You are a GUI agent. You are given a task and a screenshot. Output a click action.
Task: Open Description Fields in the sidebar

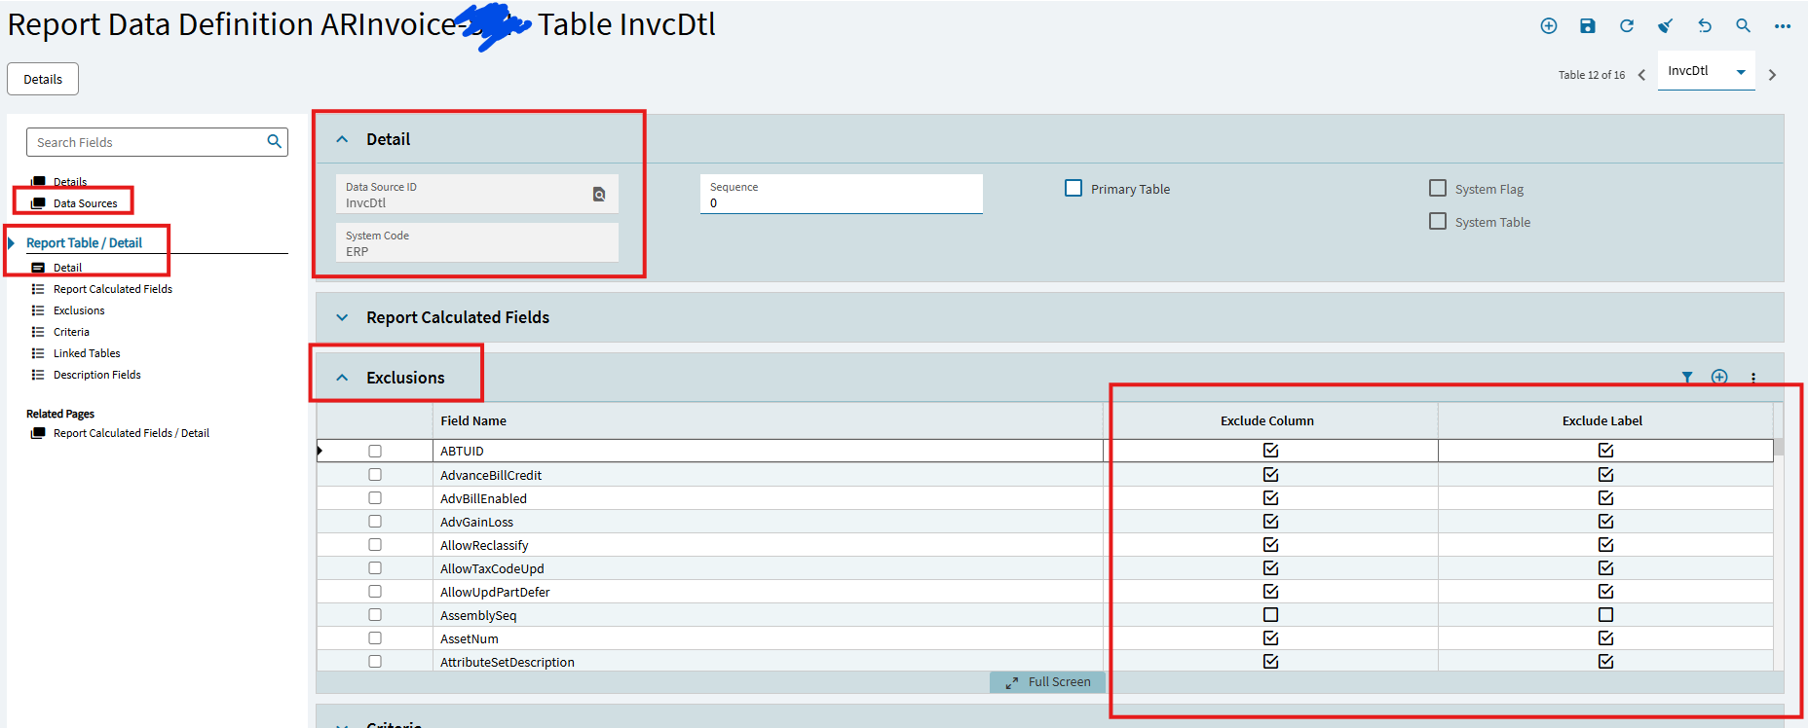point(97,375)
